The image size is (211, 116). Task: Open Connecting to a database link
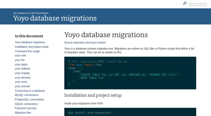(x=30, y=91)
